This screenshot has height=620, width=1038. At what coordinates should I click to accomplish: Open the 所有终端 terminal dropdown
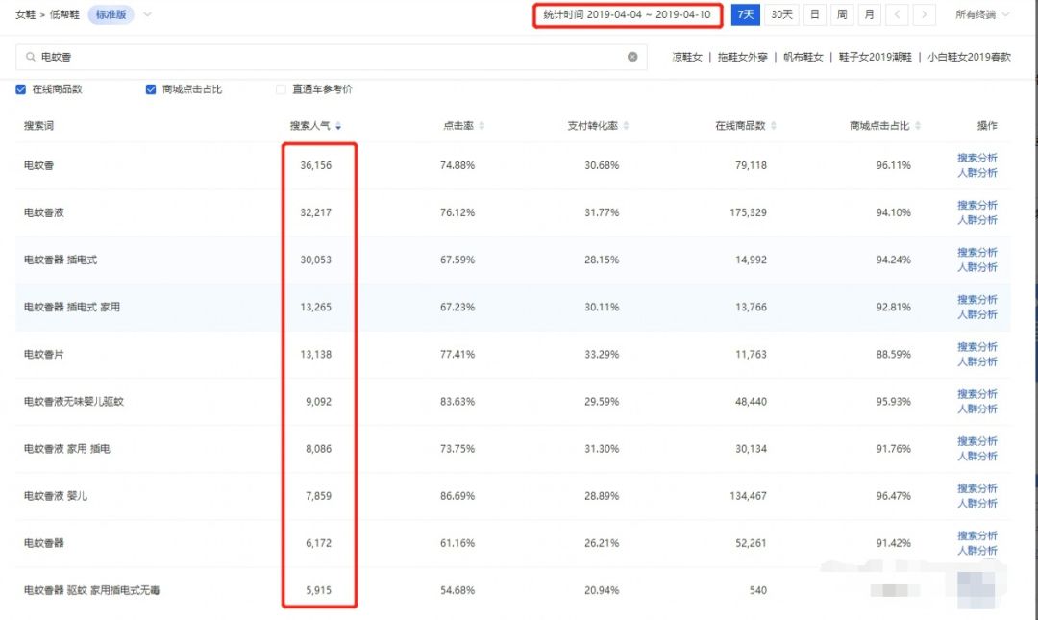(x=977, y=14)
